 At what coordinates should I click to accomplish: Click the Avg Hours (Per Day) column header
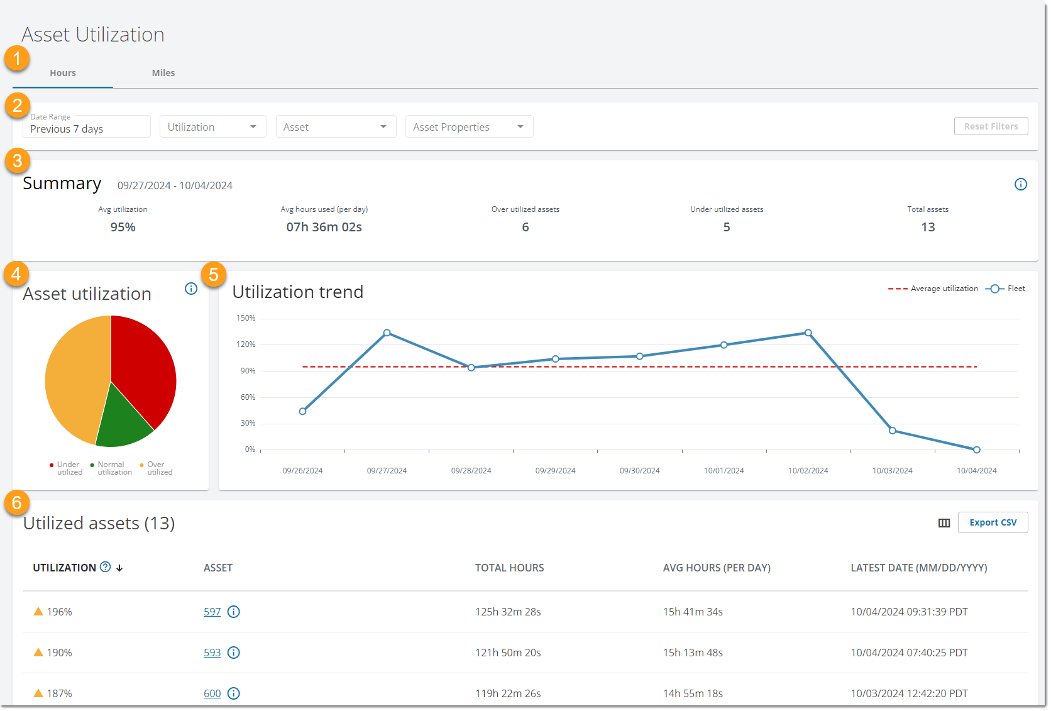pyautogui.click(x=717, y=568)
